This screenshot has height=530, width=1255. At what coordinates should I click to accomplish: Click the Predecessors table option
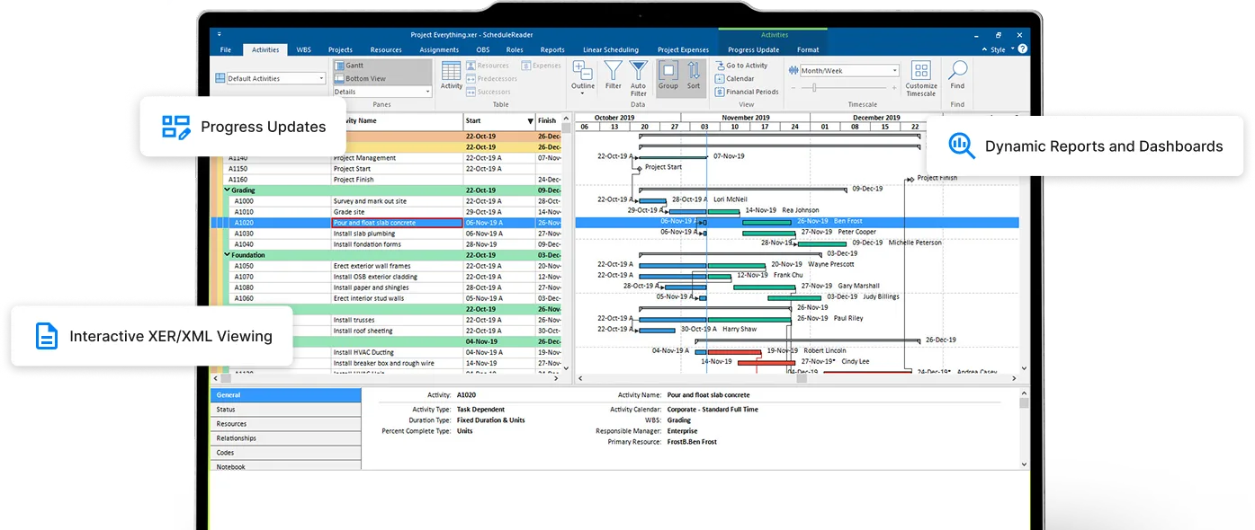coord(492,78)
